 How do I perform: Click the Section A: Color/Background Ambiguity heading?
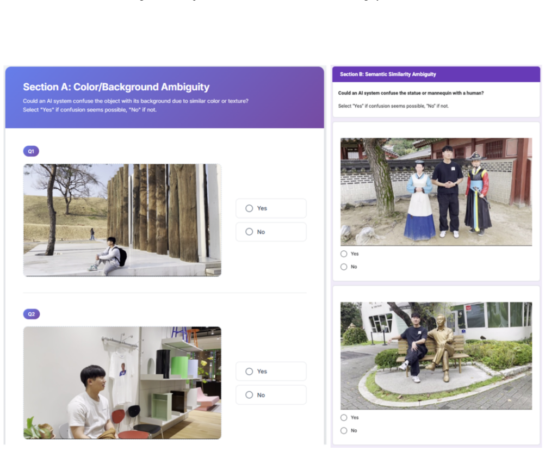[116, 87]
